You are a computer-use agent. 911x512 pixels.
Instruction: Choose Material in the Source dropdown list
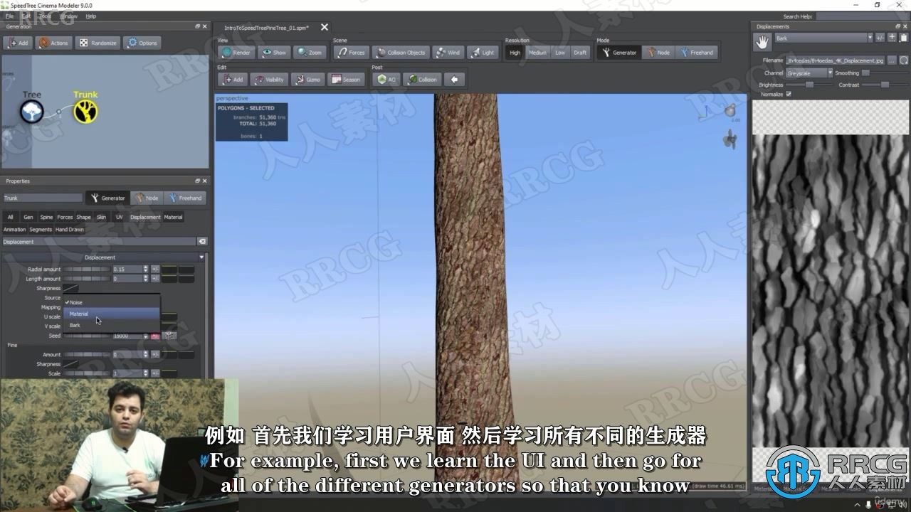(x=111, y=314)
